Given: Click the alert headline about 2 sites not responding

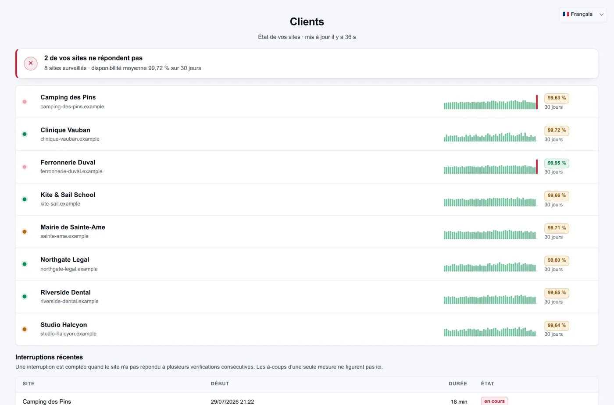Looking at the screenshot, I should [93, 58].
